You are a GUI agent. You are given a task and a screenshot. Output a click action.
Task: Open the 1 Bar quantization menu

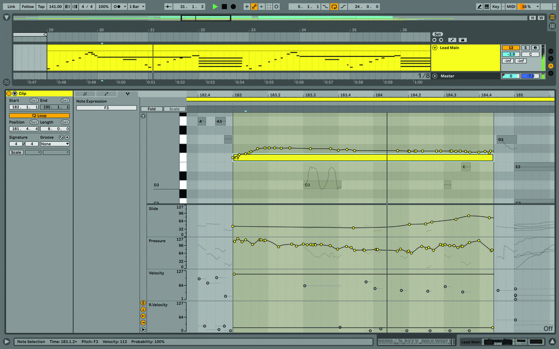[137, 6]
